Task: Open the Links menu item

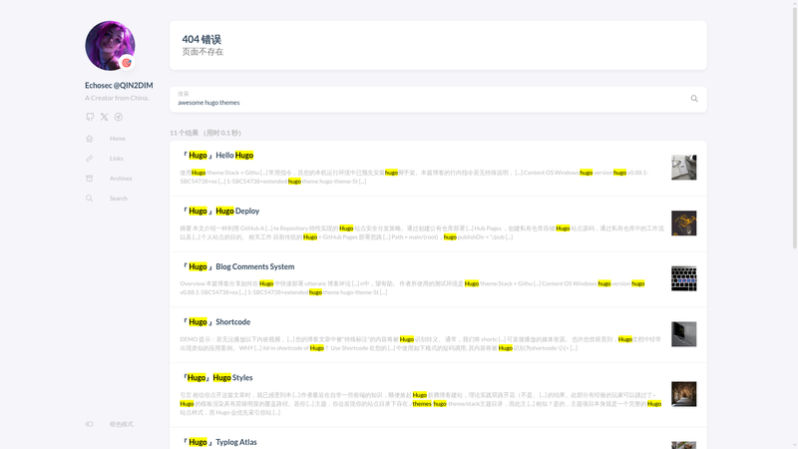Action: coord(116,159)
